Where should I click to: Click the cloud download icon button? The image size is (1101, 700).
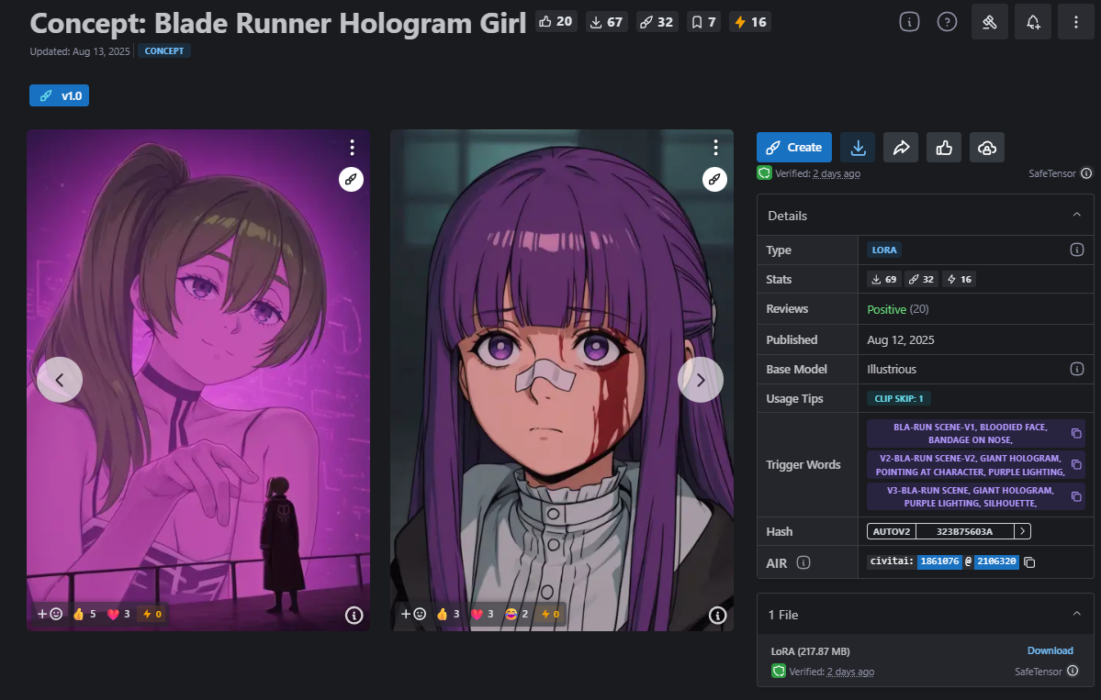point(986,148)
